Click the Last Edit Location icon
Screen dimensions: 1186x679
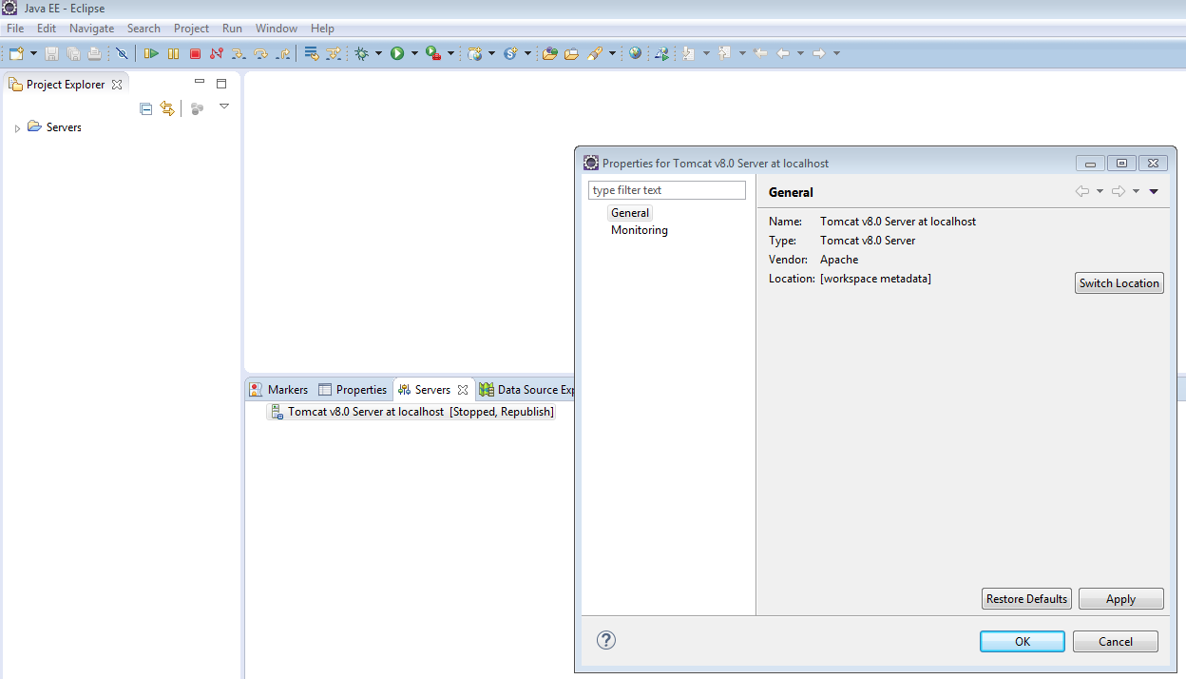pyautogui.click(x=760, y=53)
